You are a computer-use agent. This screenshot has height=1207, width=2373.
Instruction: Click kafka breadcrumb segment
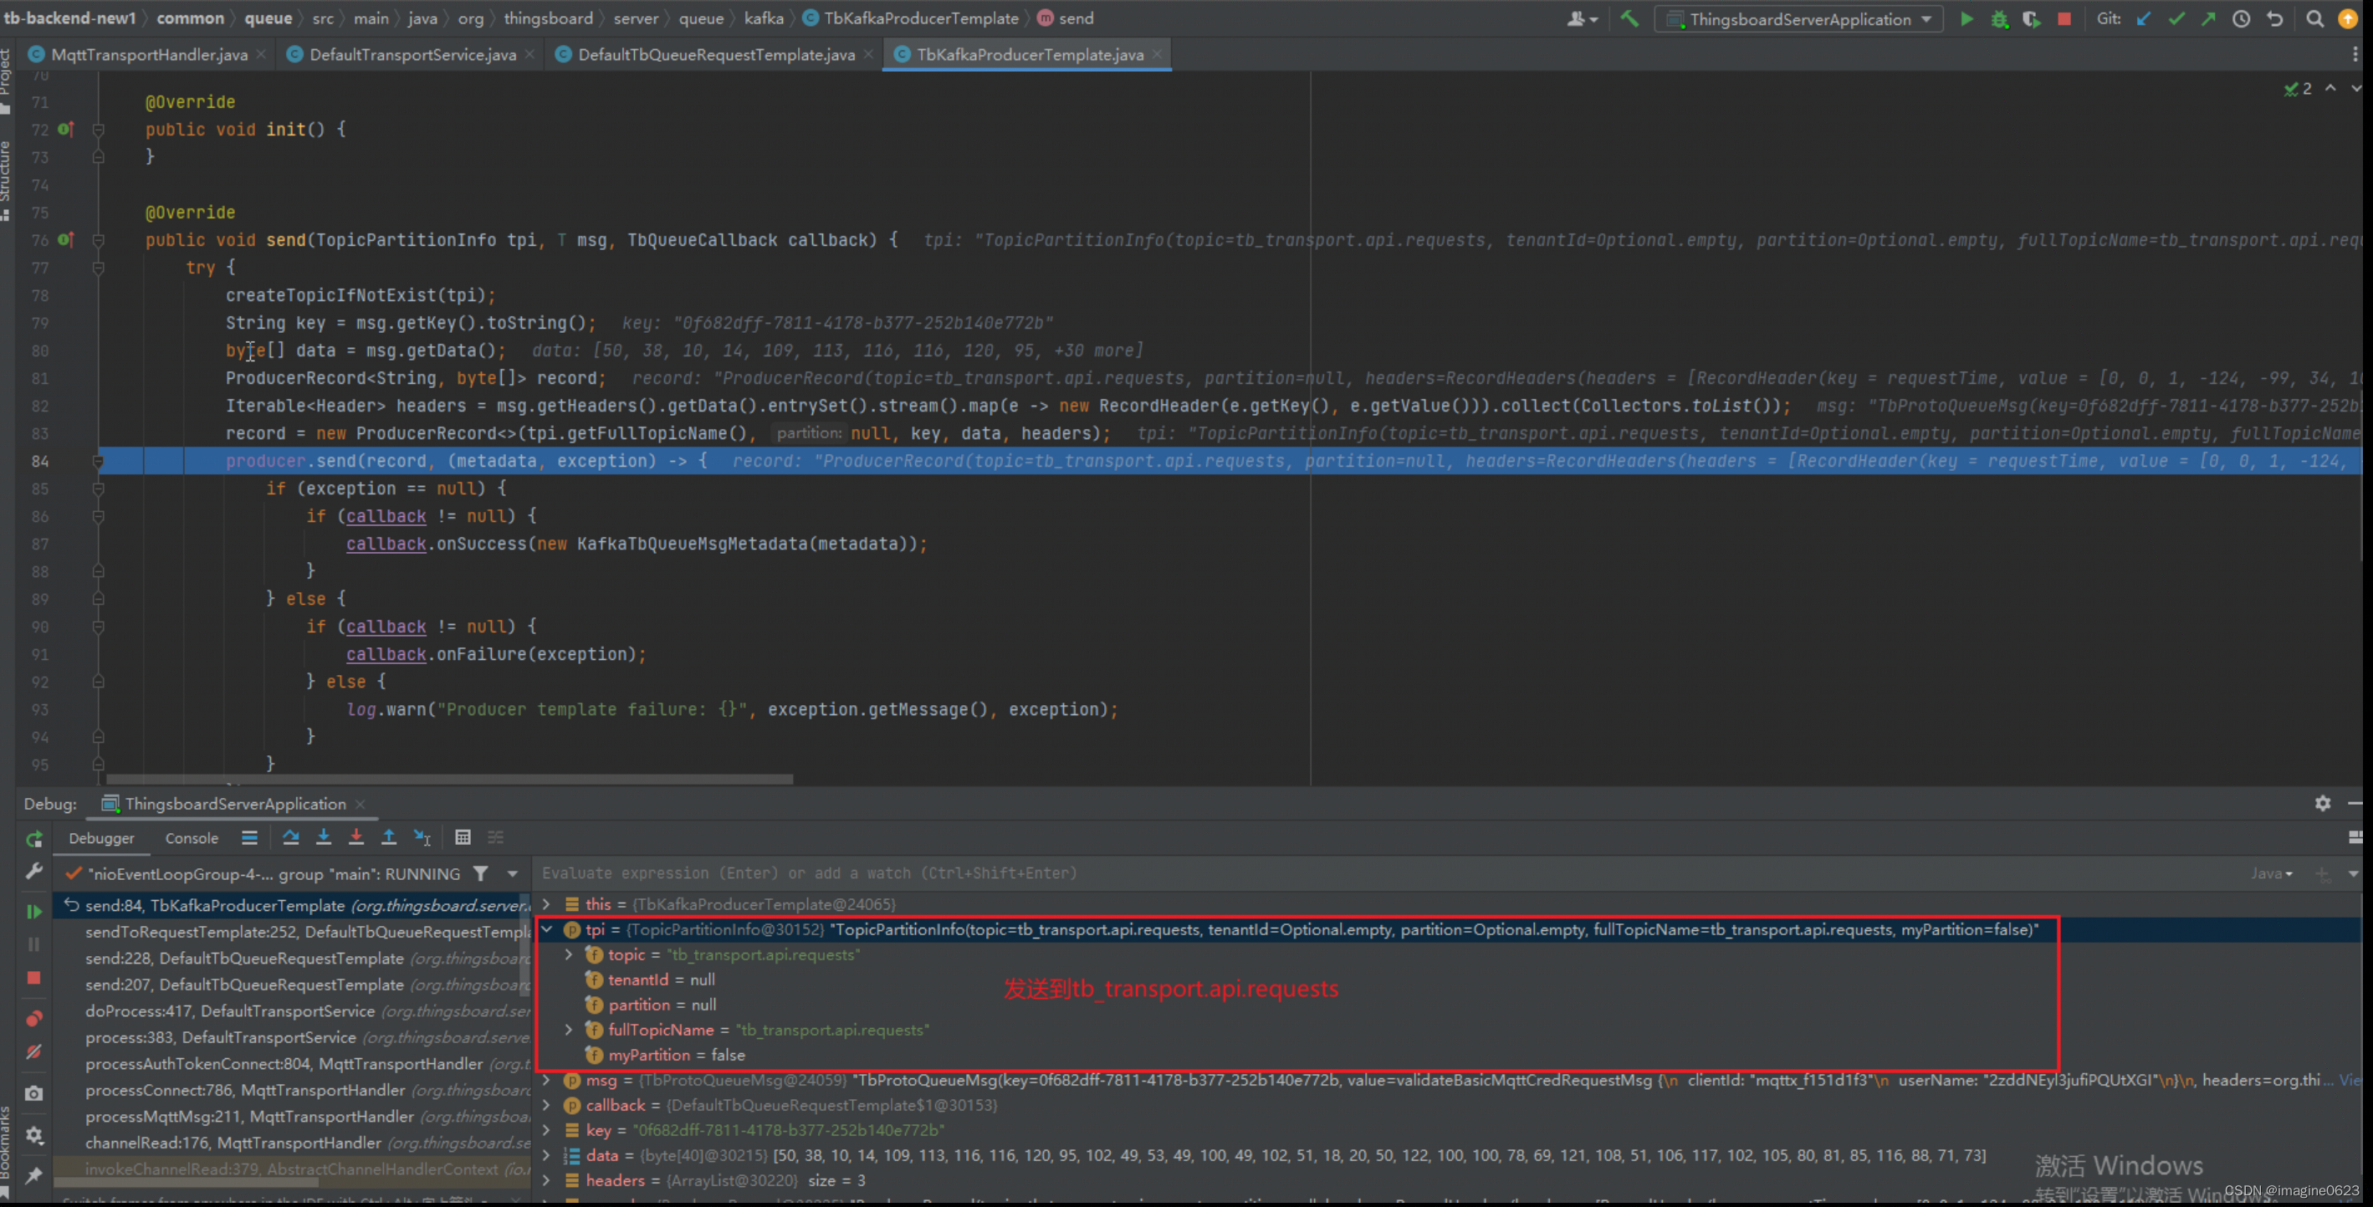tap(764, 18)
